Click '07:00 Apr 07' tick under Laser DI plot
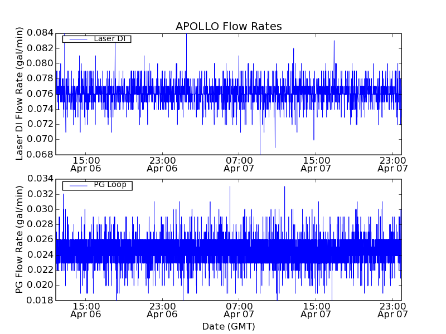The height and width of the screenshot is (334, 446). pyautogui.click(x=239, y=164)
